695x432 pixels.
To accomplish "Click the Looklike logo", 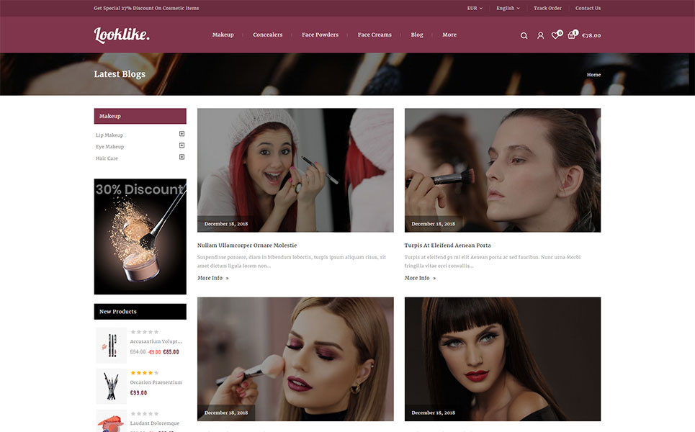I will [x=122, y=35].
